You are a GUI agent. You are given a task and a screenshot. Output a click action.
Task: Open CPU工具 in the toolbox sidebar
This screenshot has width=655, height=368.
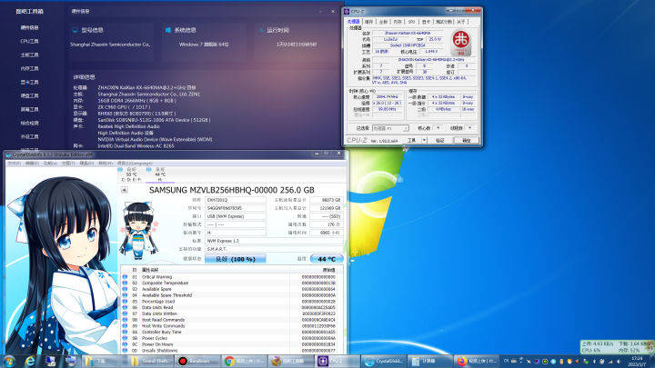30,41
